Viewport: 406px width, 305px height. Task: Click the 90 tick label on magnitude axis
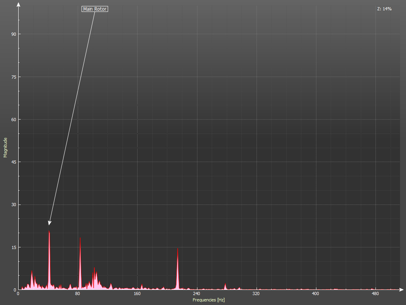13,34
